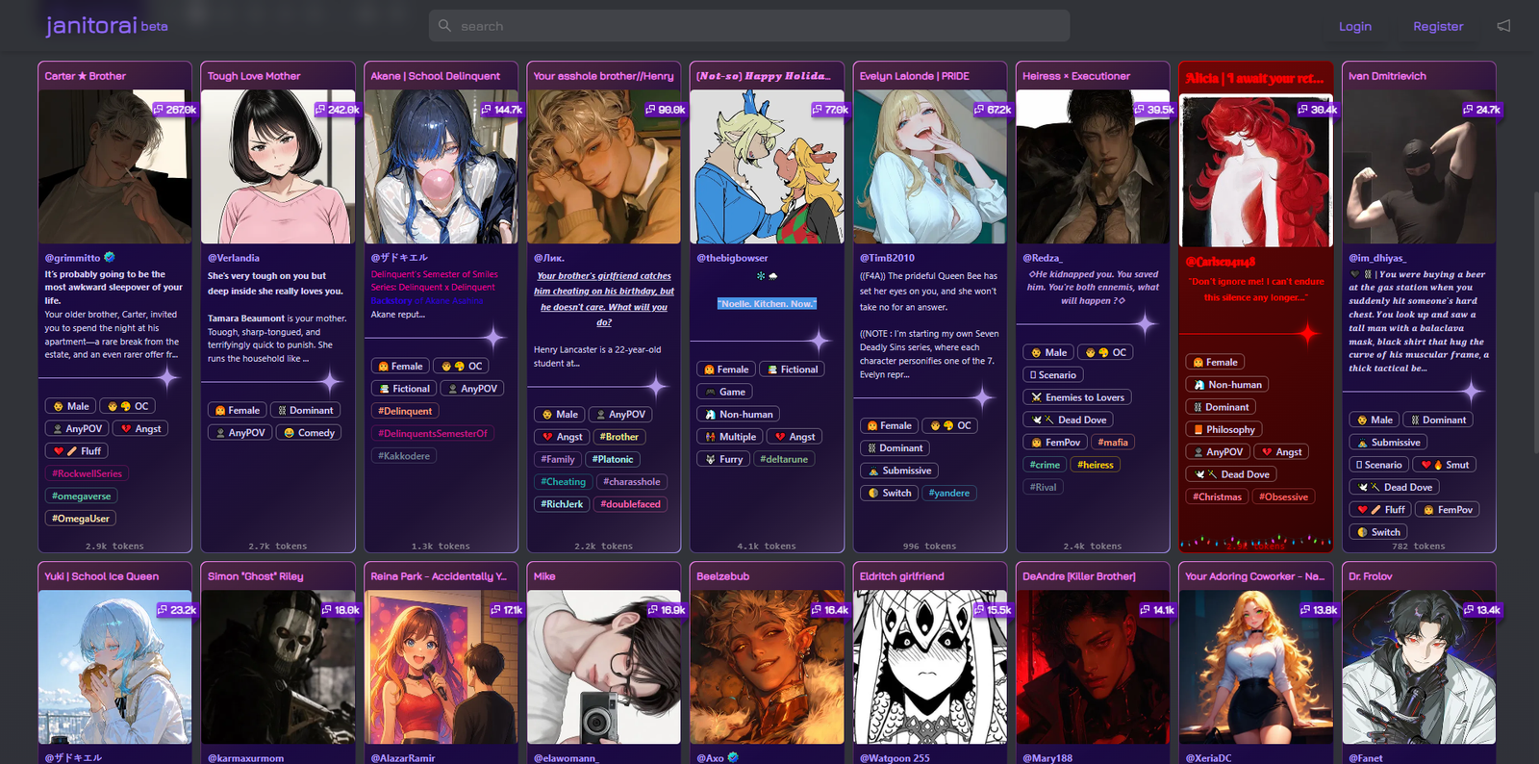
Task: Select the Fluff tag on Carter card
Action: pos(77,450)
